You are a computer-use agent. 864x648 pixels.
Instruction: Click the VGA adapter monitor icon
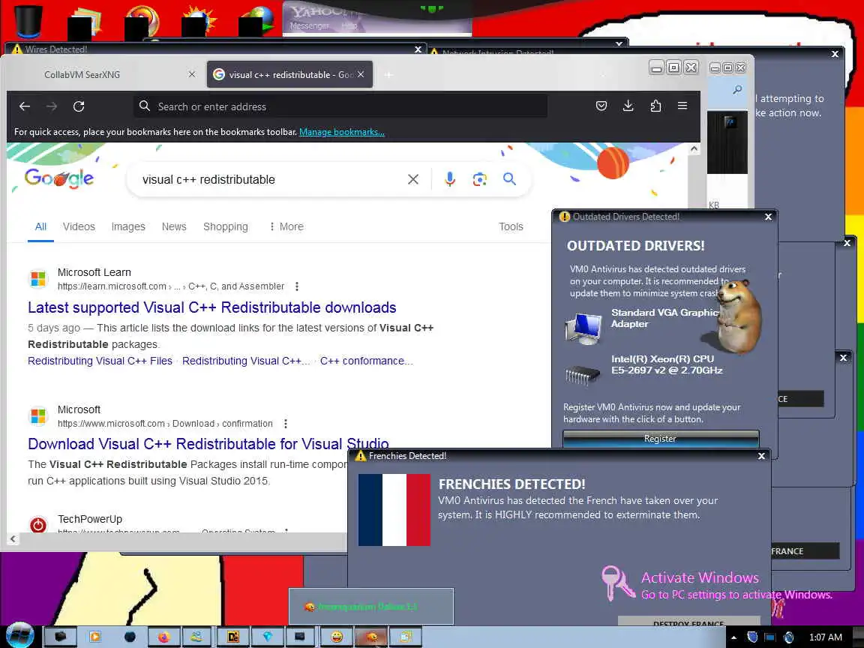(x=583, y=328)
